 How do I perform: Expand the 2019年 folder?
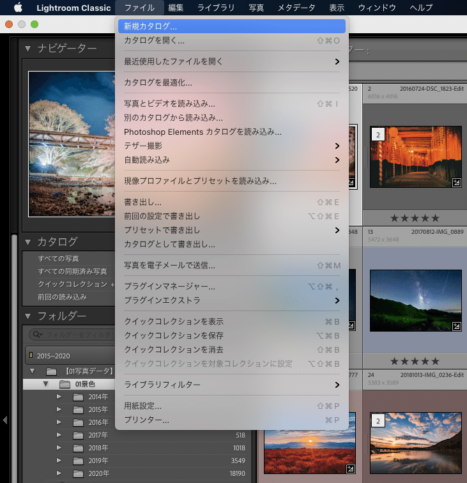(x=59, y=459)
